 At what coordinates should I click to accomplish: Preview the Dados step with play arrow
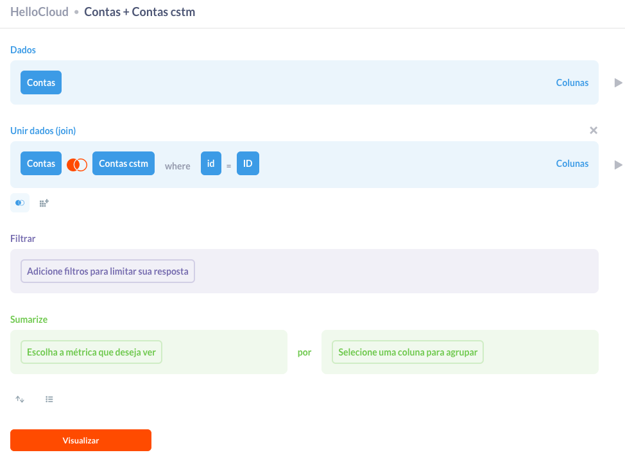point(618,83)
